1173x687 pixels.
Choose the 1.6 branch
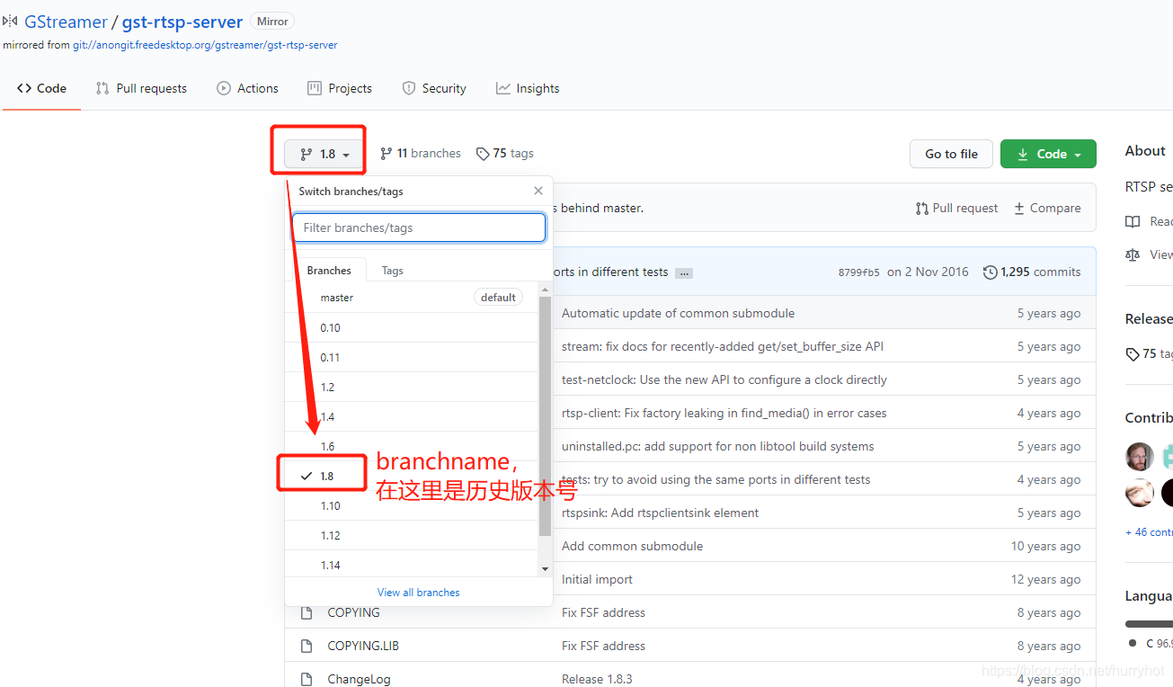tap(412, 446)
